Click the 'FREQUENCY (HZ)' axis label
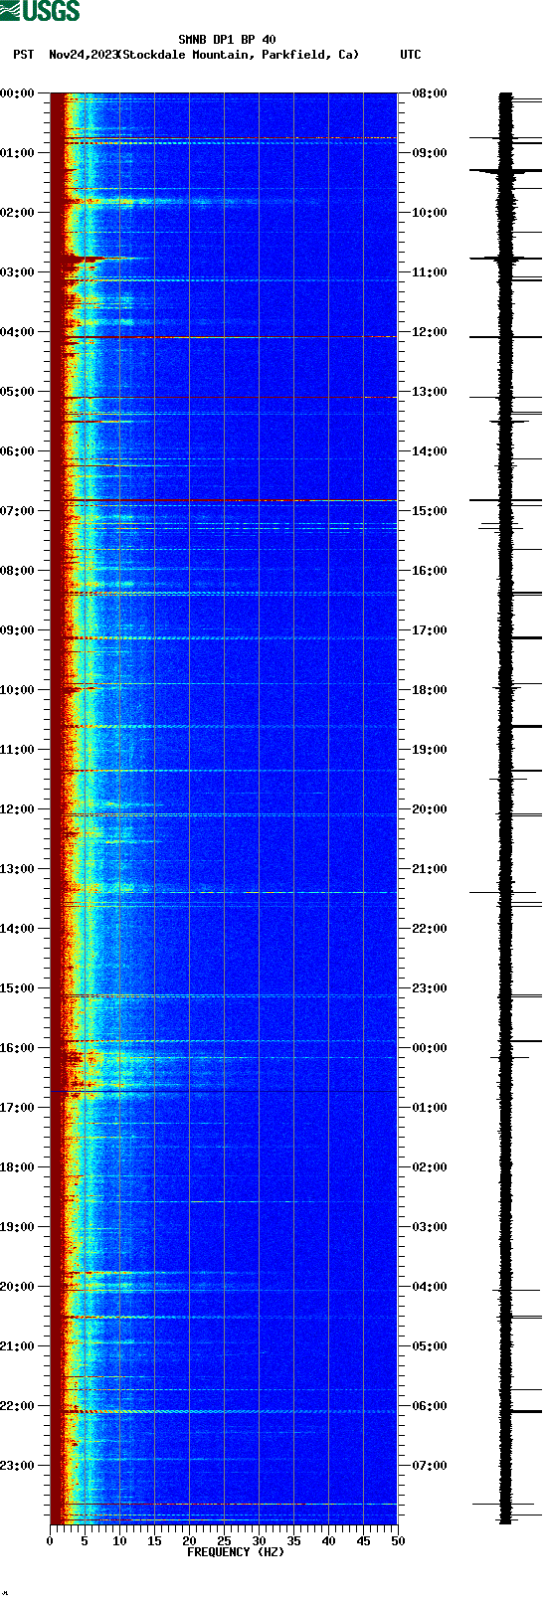The image size is (549, 1604). tap(236, 1551)
